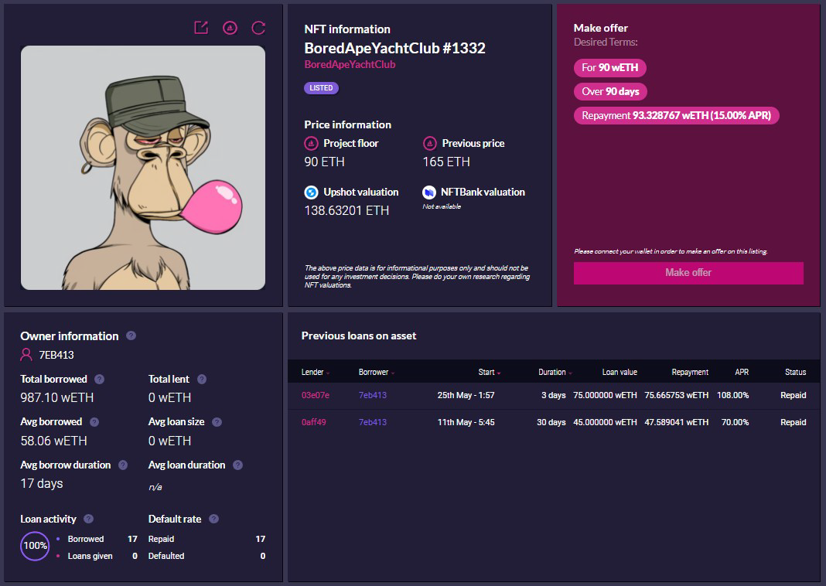
Task: Click 47.589041 wETH repayment cell
Action: click(x=677, y=422)
